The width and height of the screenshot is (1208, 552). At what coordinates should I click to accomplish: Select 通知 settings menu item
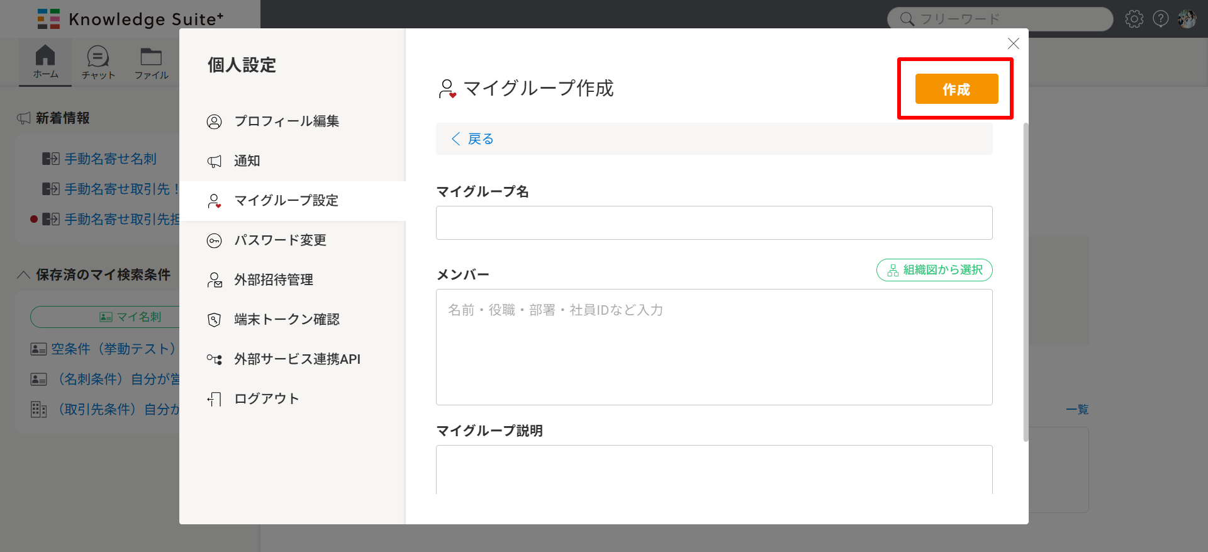(x=247, y=161)
